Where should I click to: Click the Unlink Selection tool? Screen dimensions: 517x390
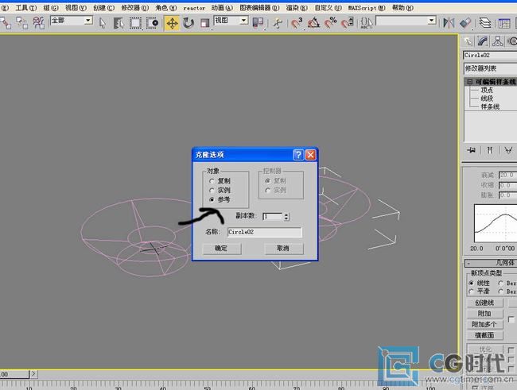click(x=22, y=23)
